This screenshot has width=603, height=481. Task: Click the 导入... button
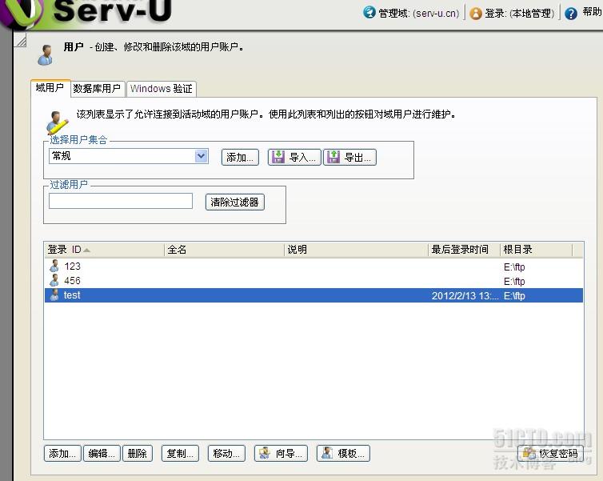(294, 158)
